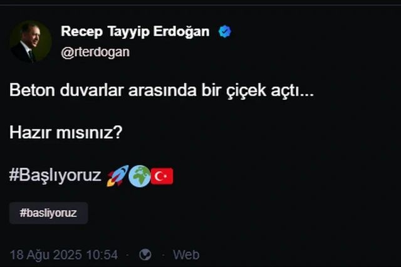This screenshot has width=401, height=267.
Task: Click the "Hazır mısınız?" line
Action: click(x=66, y=133)
